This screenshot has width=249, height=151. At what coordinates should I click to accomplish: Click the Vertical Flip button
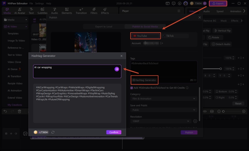coord(222,31)
